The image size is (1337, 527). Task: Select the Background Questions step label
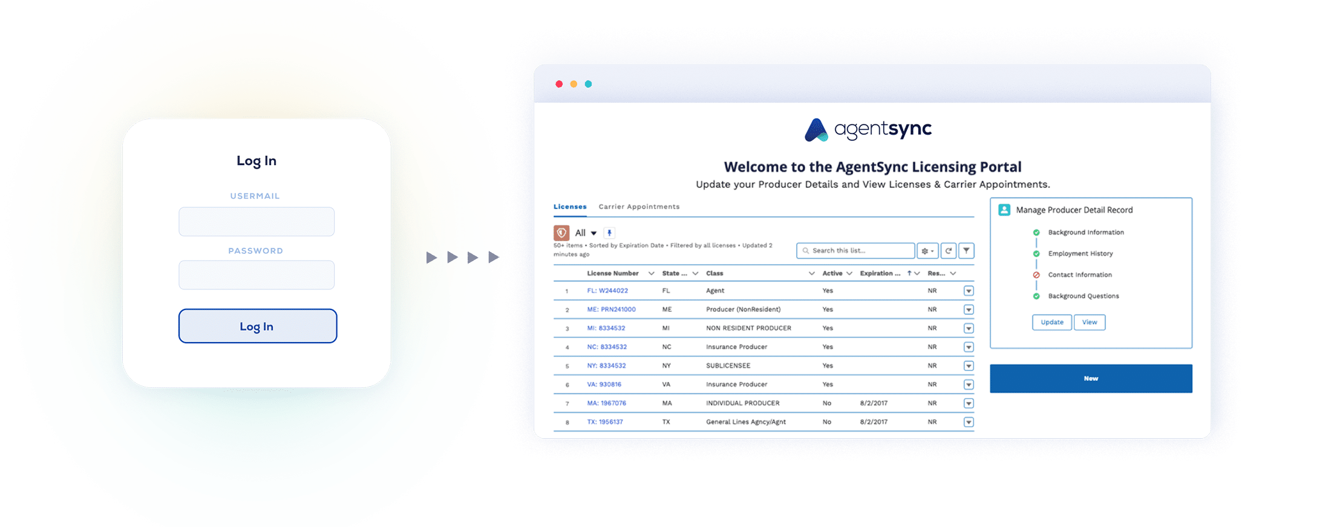click(x=1084, y=296)
